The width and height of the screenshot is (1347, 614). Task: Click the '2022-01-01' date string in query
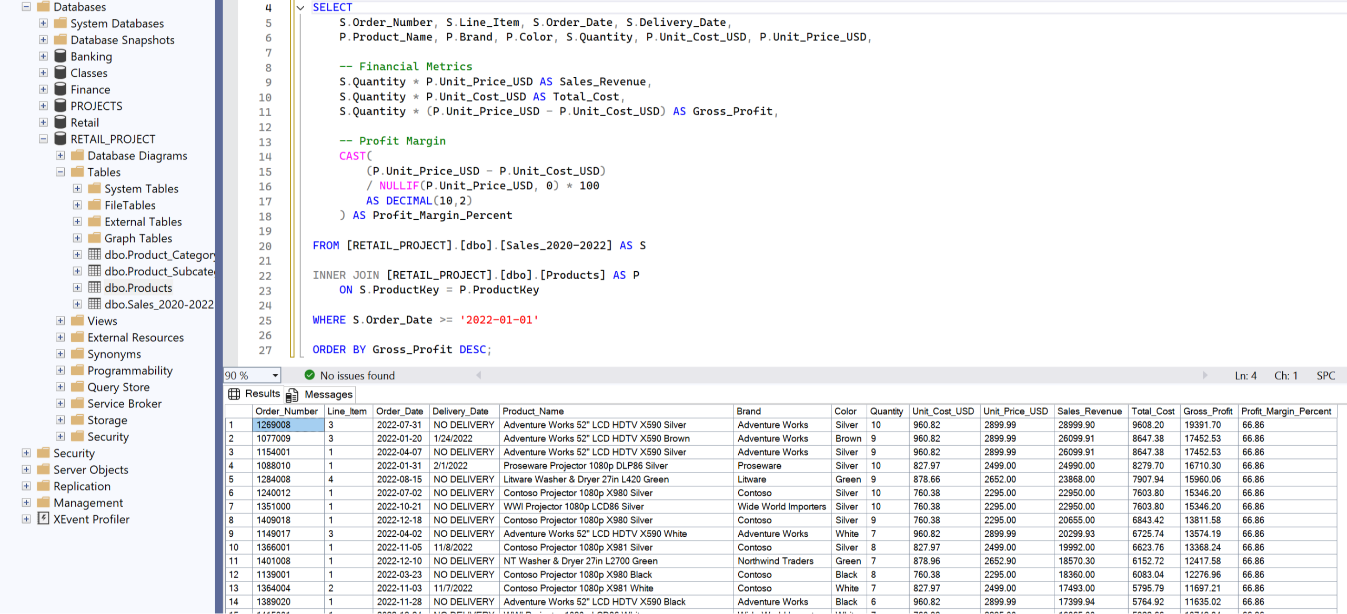[x=499, y=320]
